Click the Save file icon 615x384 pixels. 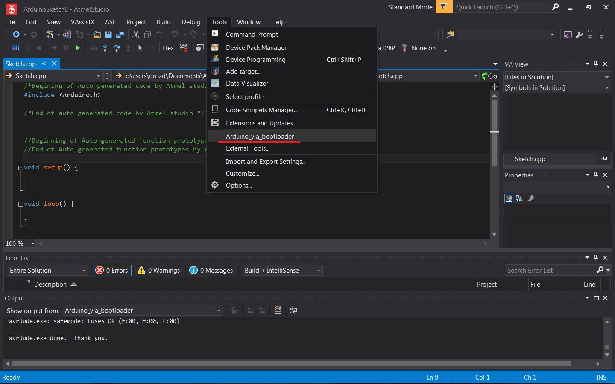108,35
